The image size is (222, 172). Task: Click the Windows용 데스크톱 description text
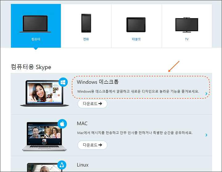(x=138, y=91)
